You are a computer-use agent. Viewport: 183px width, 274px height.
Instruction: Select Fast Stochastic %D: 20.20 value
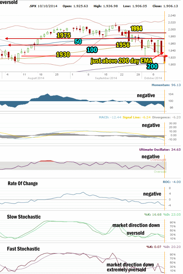pos(172,247)
